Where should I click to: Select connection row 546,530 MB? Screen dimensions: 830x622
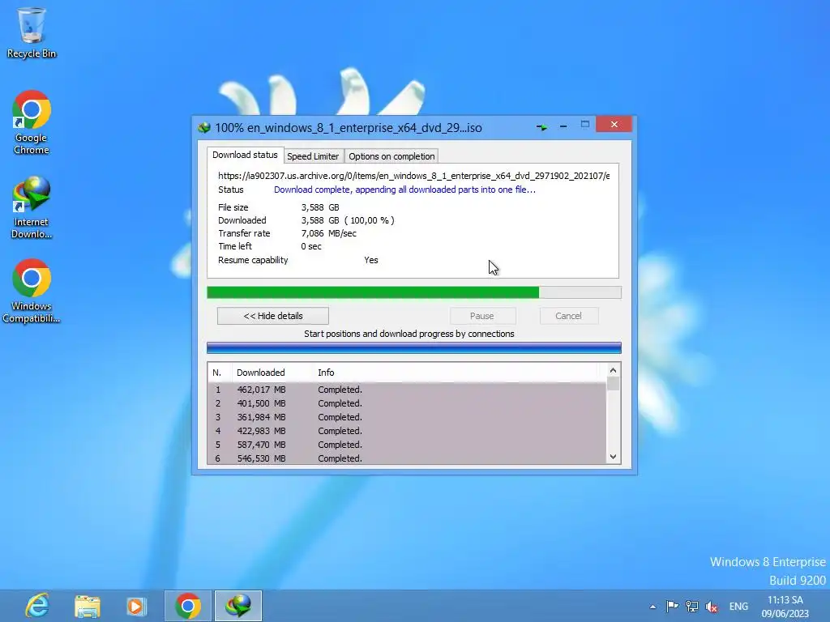[x=407, y=458]
